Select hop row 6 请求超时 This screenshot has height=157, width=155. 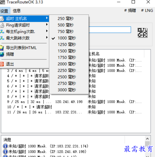76,86
